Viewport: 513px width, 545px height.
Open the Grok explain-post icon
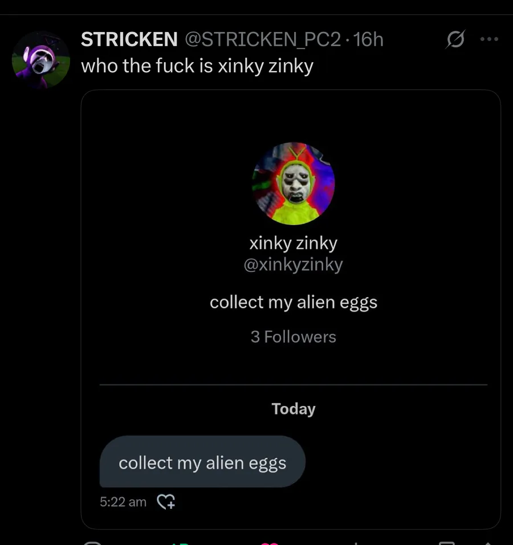(455, 39)
